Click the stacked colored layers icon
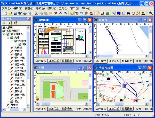This screenshot has width=155, height=118. click(x=91, y=13)
